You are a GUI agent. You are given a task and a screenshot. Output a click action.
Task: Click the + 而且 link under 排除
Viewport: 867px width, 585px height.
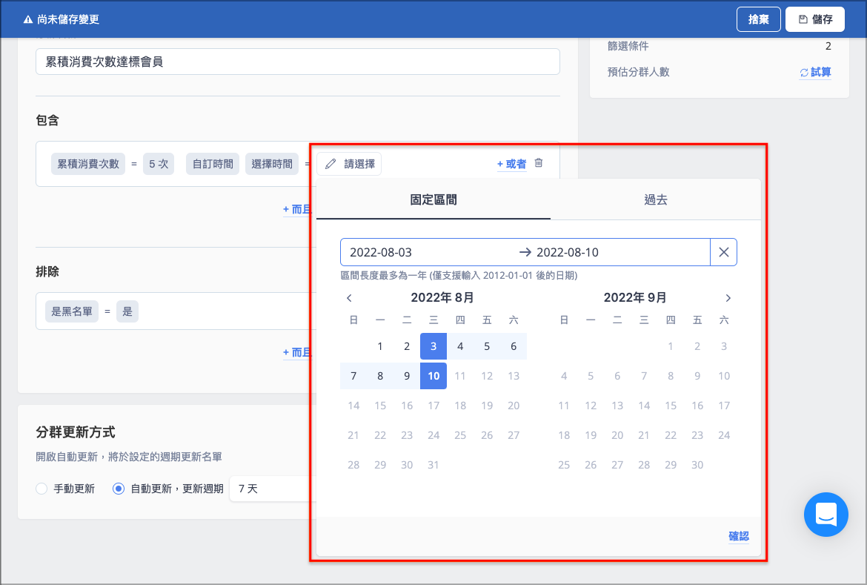pyautogui.click(x=297, y=352)
